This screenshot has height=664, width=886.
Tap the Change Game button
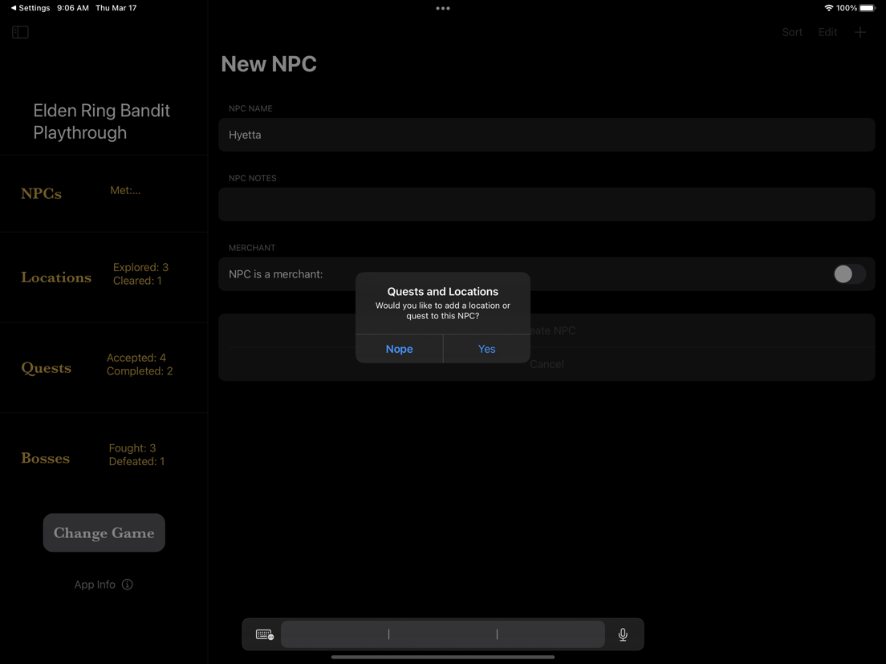[104, 532]
